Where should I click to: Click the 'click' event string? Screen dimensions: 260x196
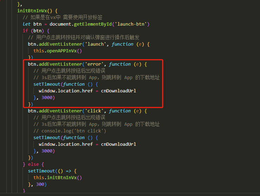point(94,111)
